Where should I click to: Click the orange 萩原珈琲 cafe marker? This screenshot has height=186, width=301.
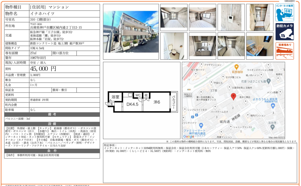pos(236,67)
